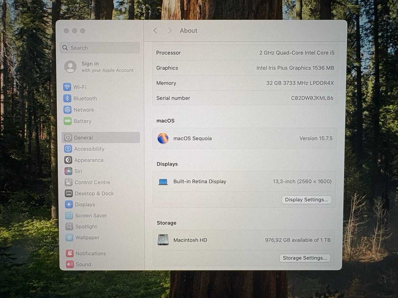Click the macOS Sequoia logo icon

(163, 138)
